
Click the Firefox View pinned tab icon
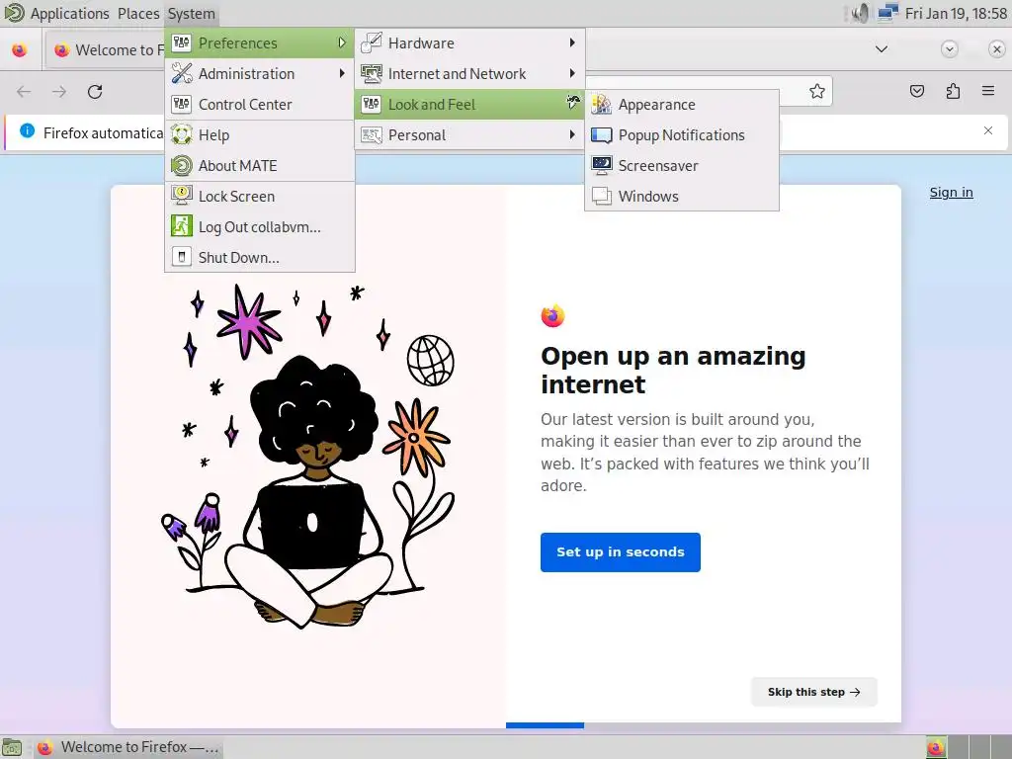(x=20, y=49)
